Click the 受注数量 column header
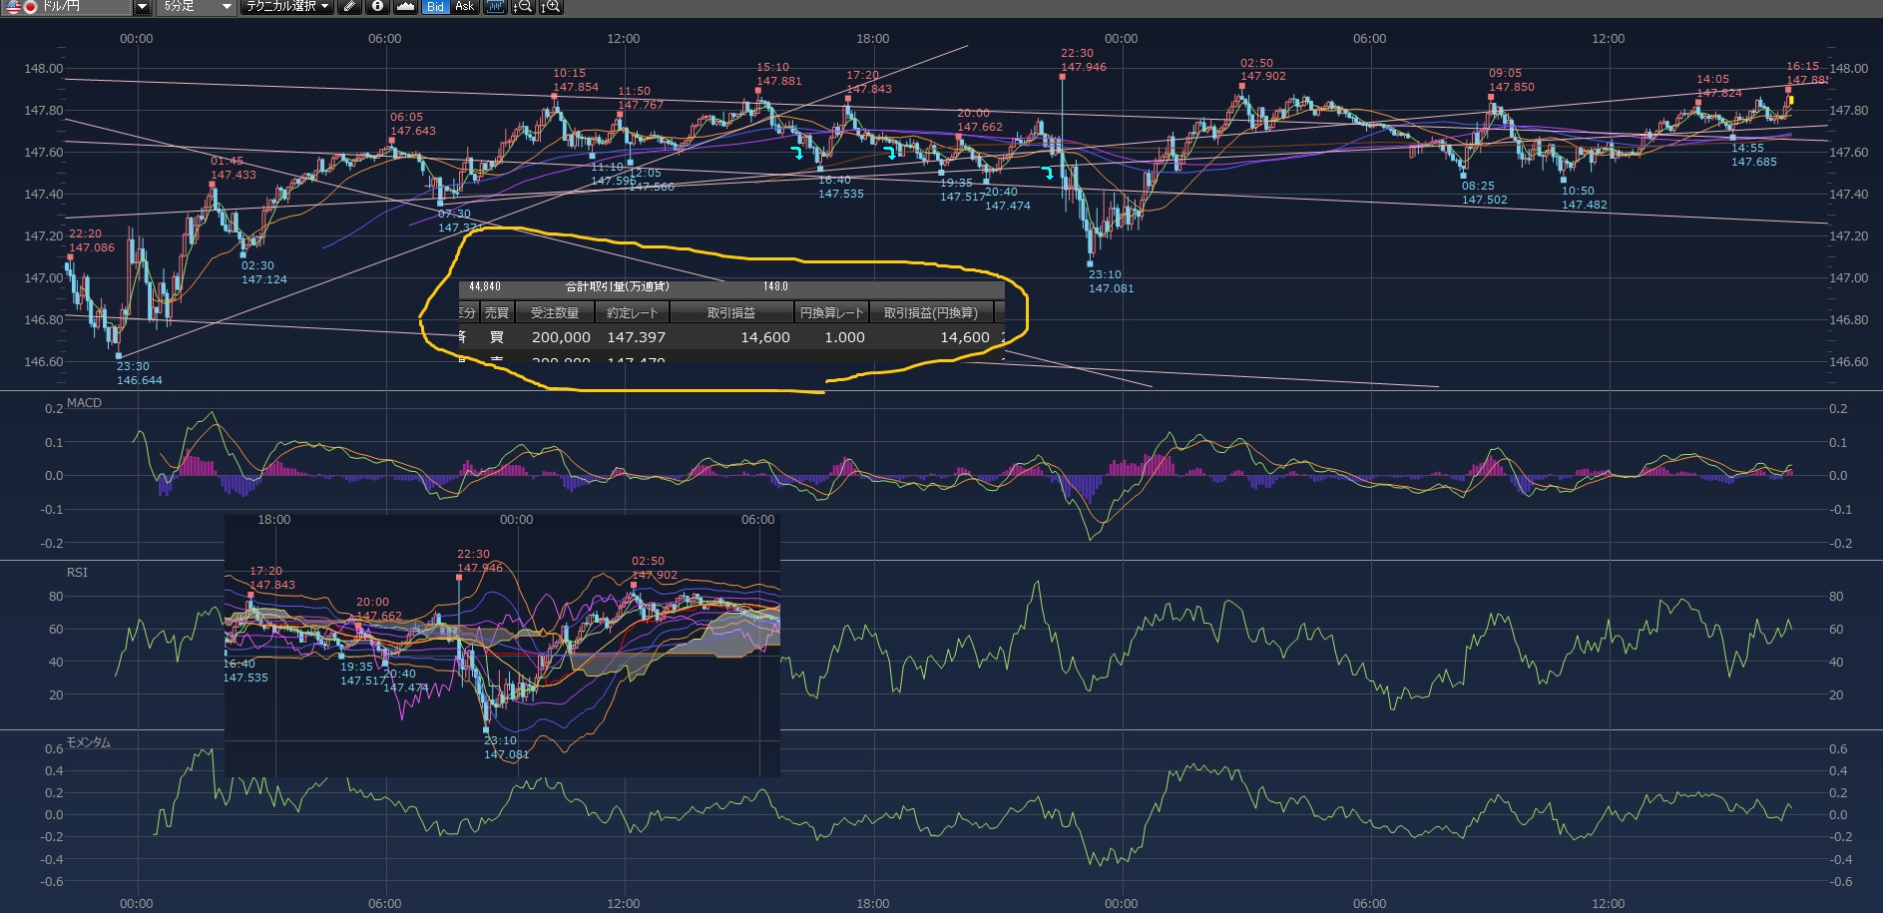 [555, 312]
